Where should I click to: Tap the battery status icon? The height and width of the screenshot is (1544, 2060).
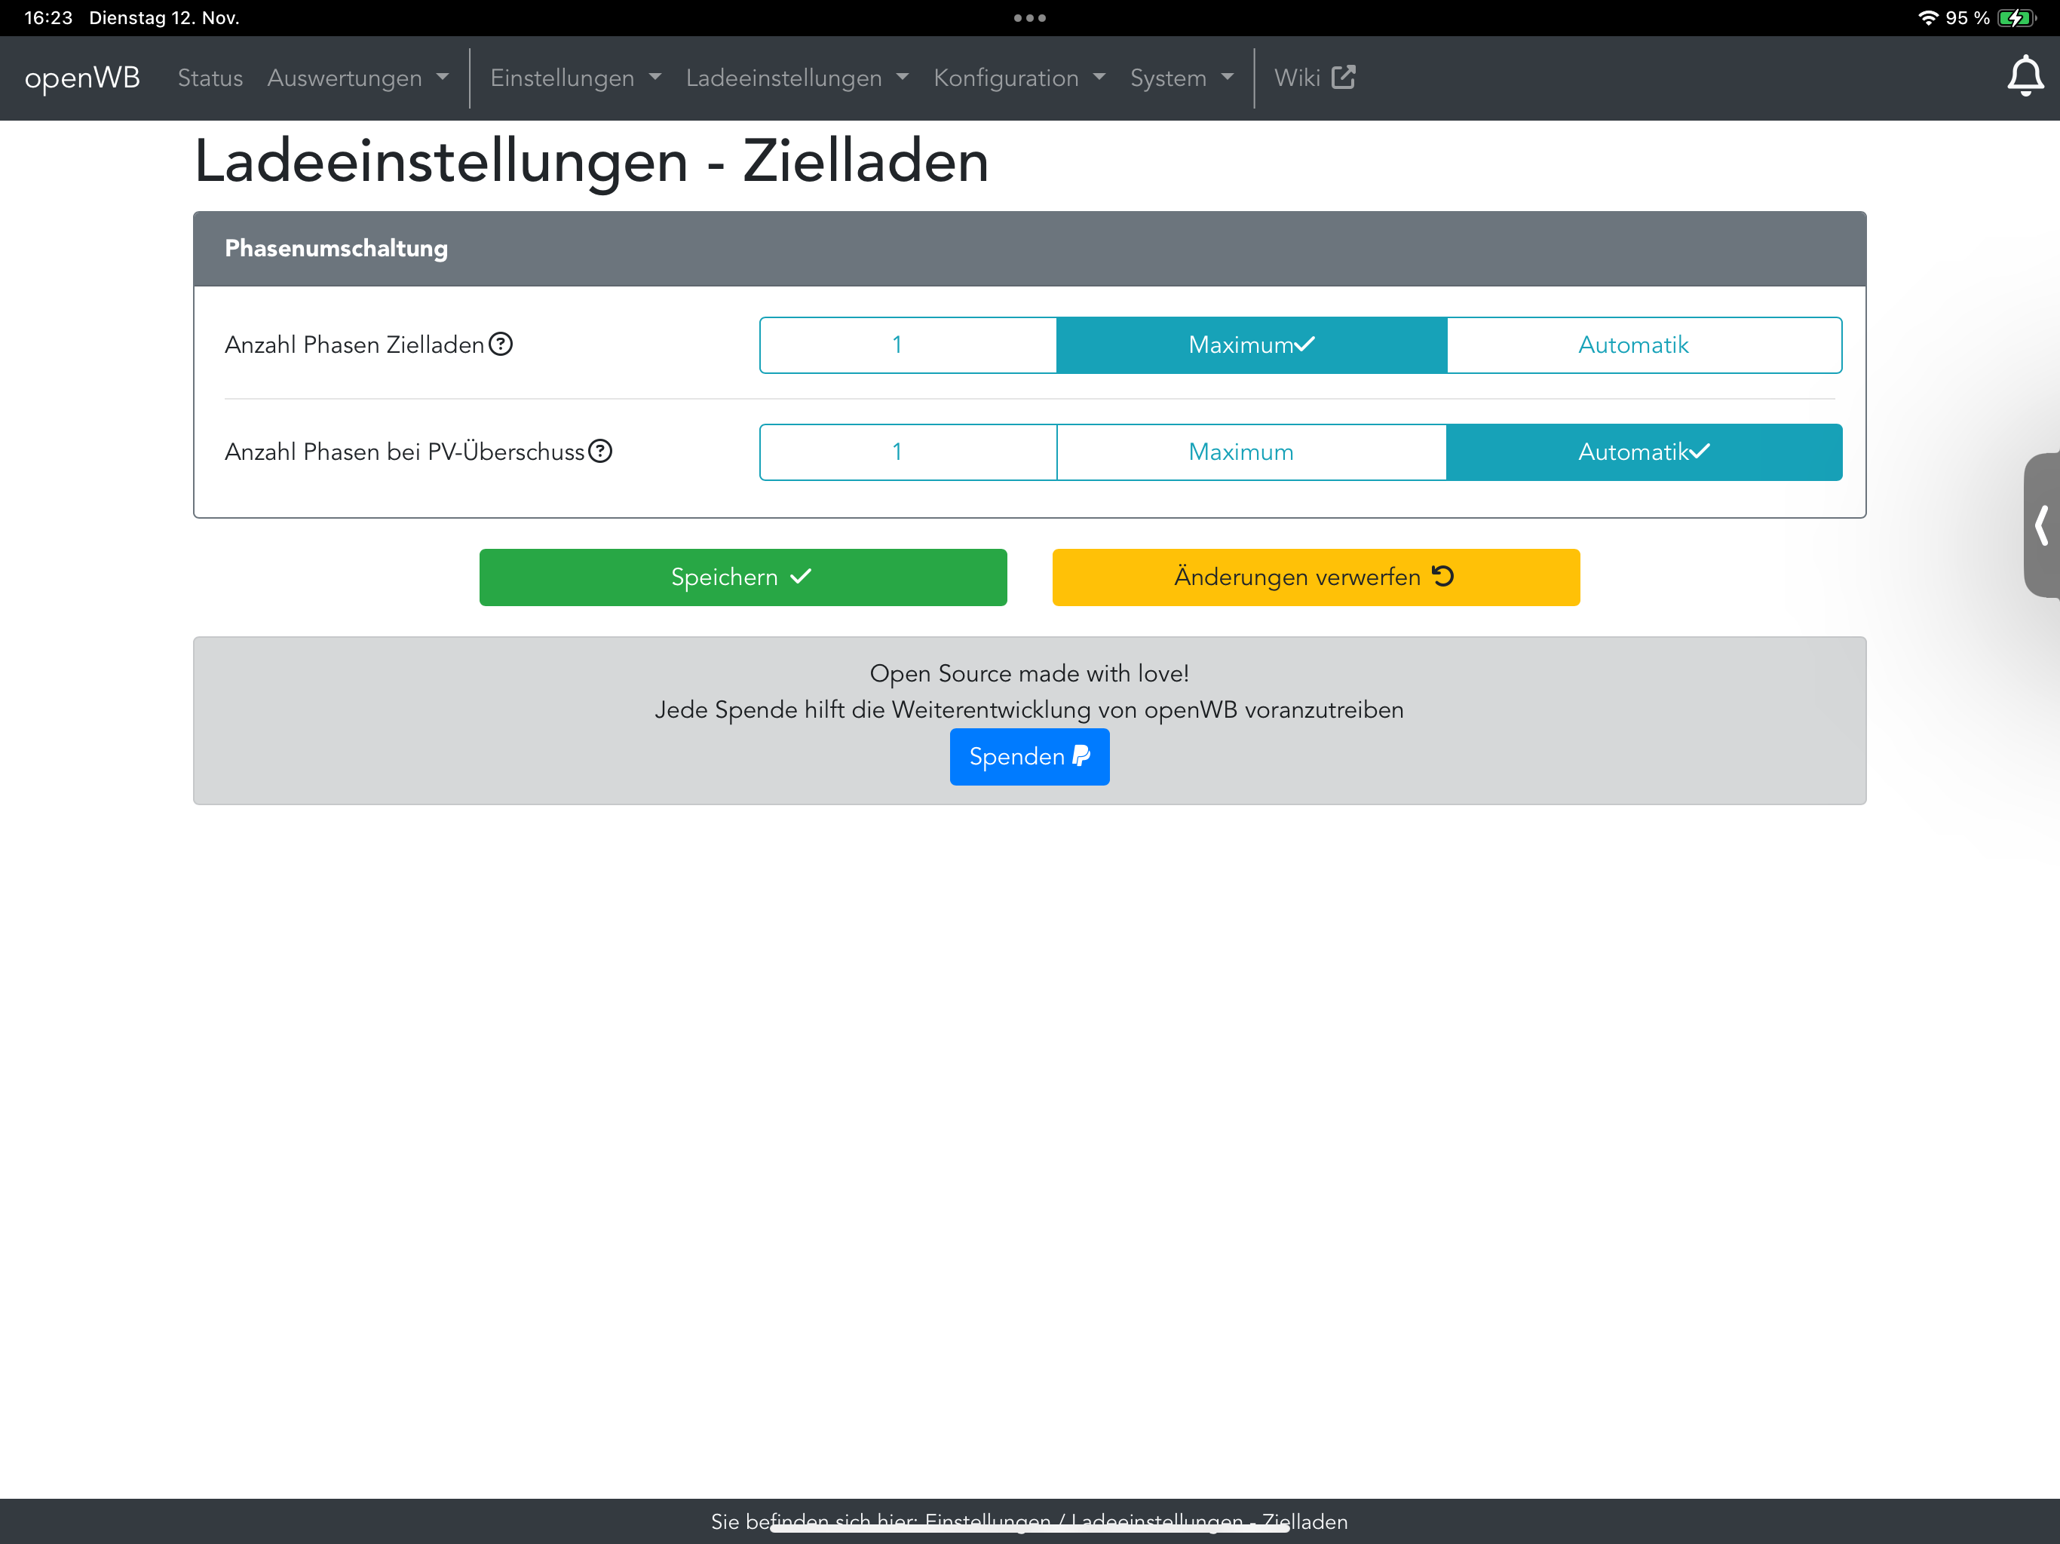pyautogui.click(x=2016, y=17)
